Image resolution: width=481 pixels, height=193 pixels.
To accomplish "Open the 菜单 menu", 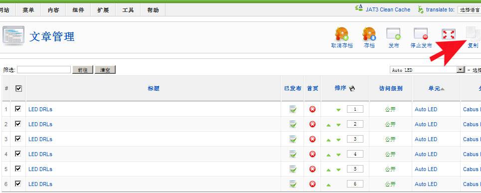I will (28, 10).
